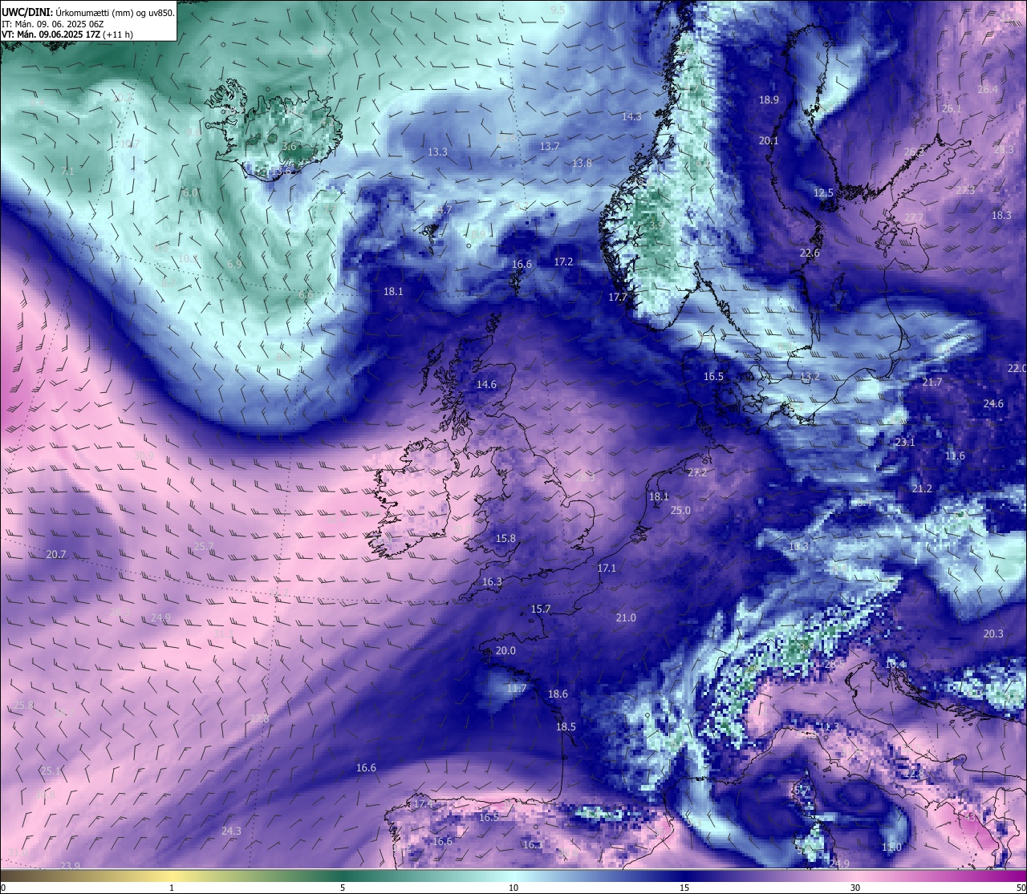Screen dimensions: 1027x894
Task: Click the value 18.3 at the right edge
Action: click(1001, 216)
